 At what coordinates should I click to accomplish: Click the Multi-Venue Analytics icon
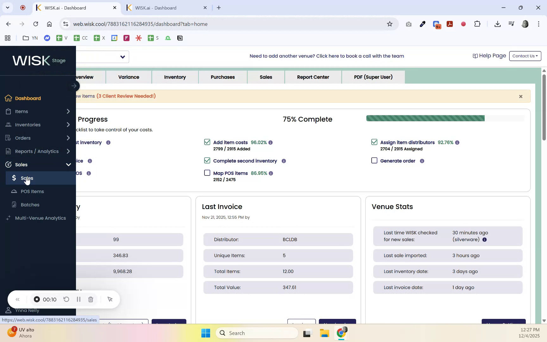(x=9, y=218)
